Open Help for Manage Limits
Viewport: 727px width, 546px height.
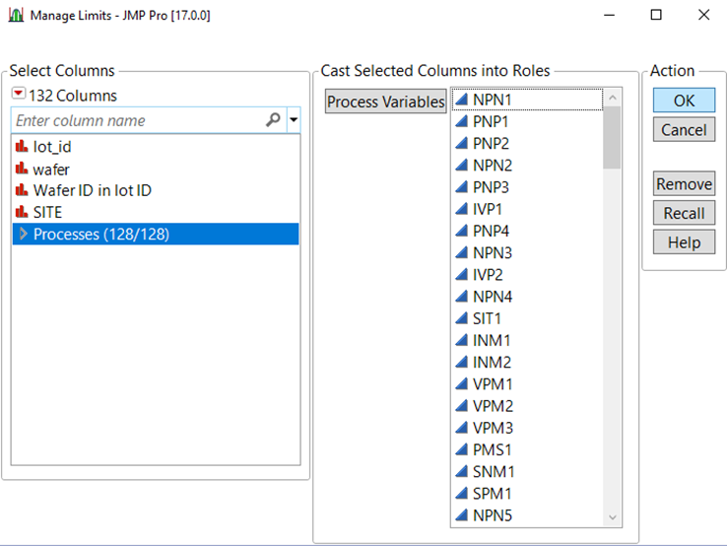(x=684, y=242)
